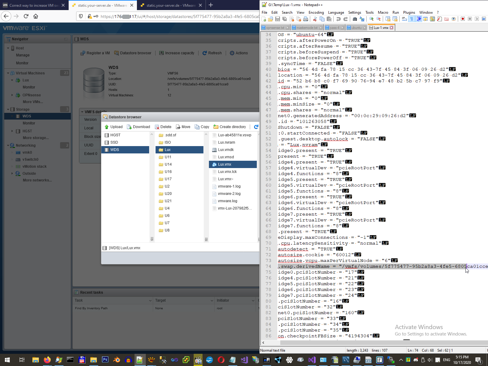This screenshot has height=366, width=488.
Task: Click the Print icon in Notepad++ toolbar
Action: (x=306, y=19)
